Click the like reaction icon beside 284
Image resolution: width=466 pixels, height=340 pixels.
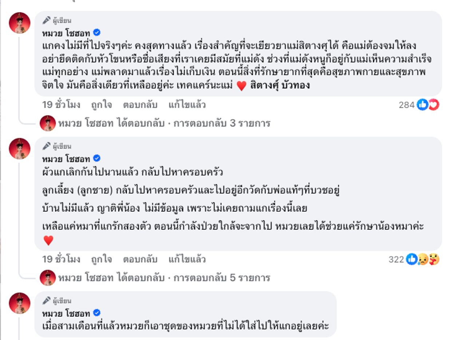(422, 105)
